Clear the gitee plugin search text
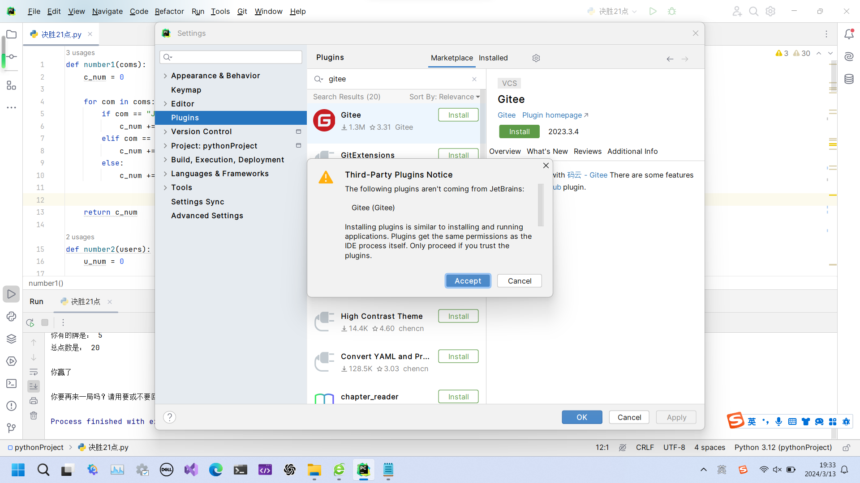The image size is (860, 483). (474, 79)
